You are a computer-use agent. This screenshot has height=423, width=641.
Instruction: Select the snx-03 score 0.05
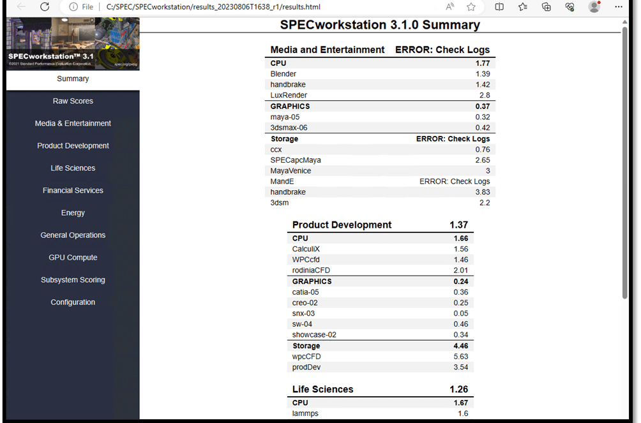pos(461,313)
